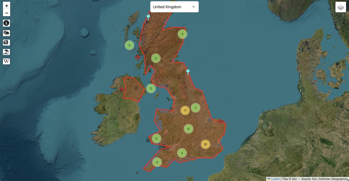Image resolution: width=349 pixels, height=181 pixels.
Task: Select the cluster labeled 6 in central England
Action: click(x=188, y=129)
